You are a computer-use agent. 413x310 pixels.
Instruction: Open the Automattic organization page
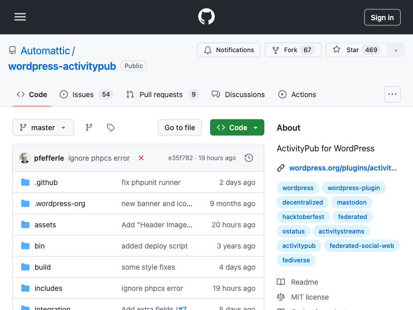click(x=45, y=51)
